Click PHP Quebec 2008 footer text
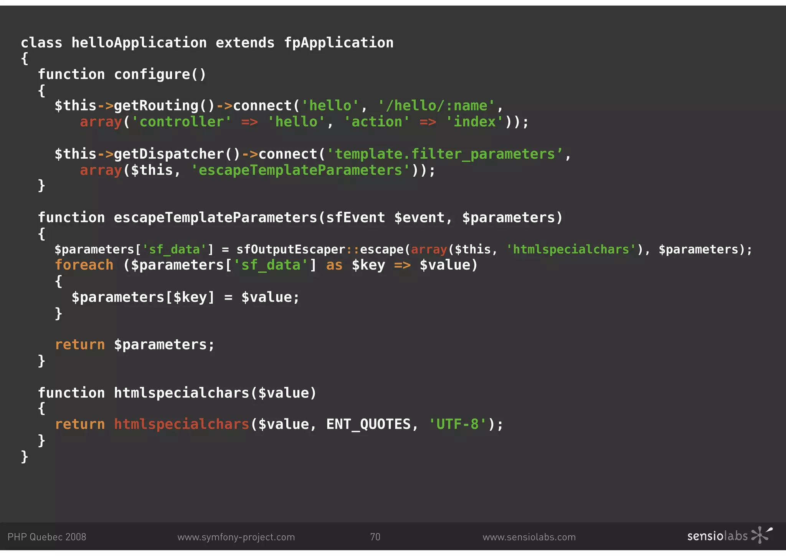Viewport: 786px width, 556px height. (x=47, y=537)
